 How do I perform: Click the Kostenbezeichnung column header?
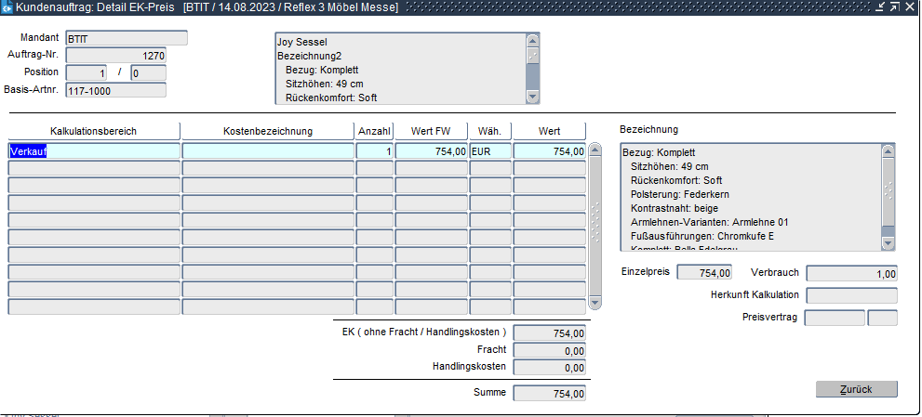coord(268,131)
